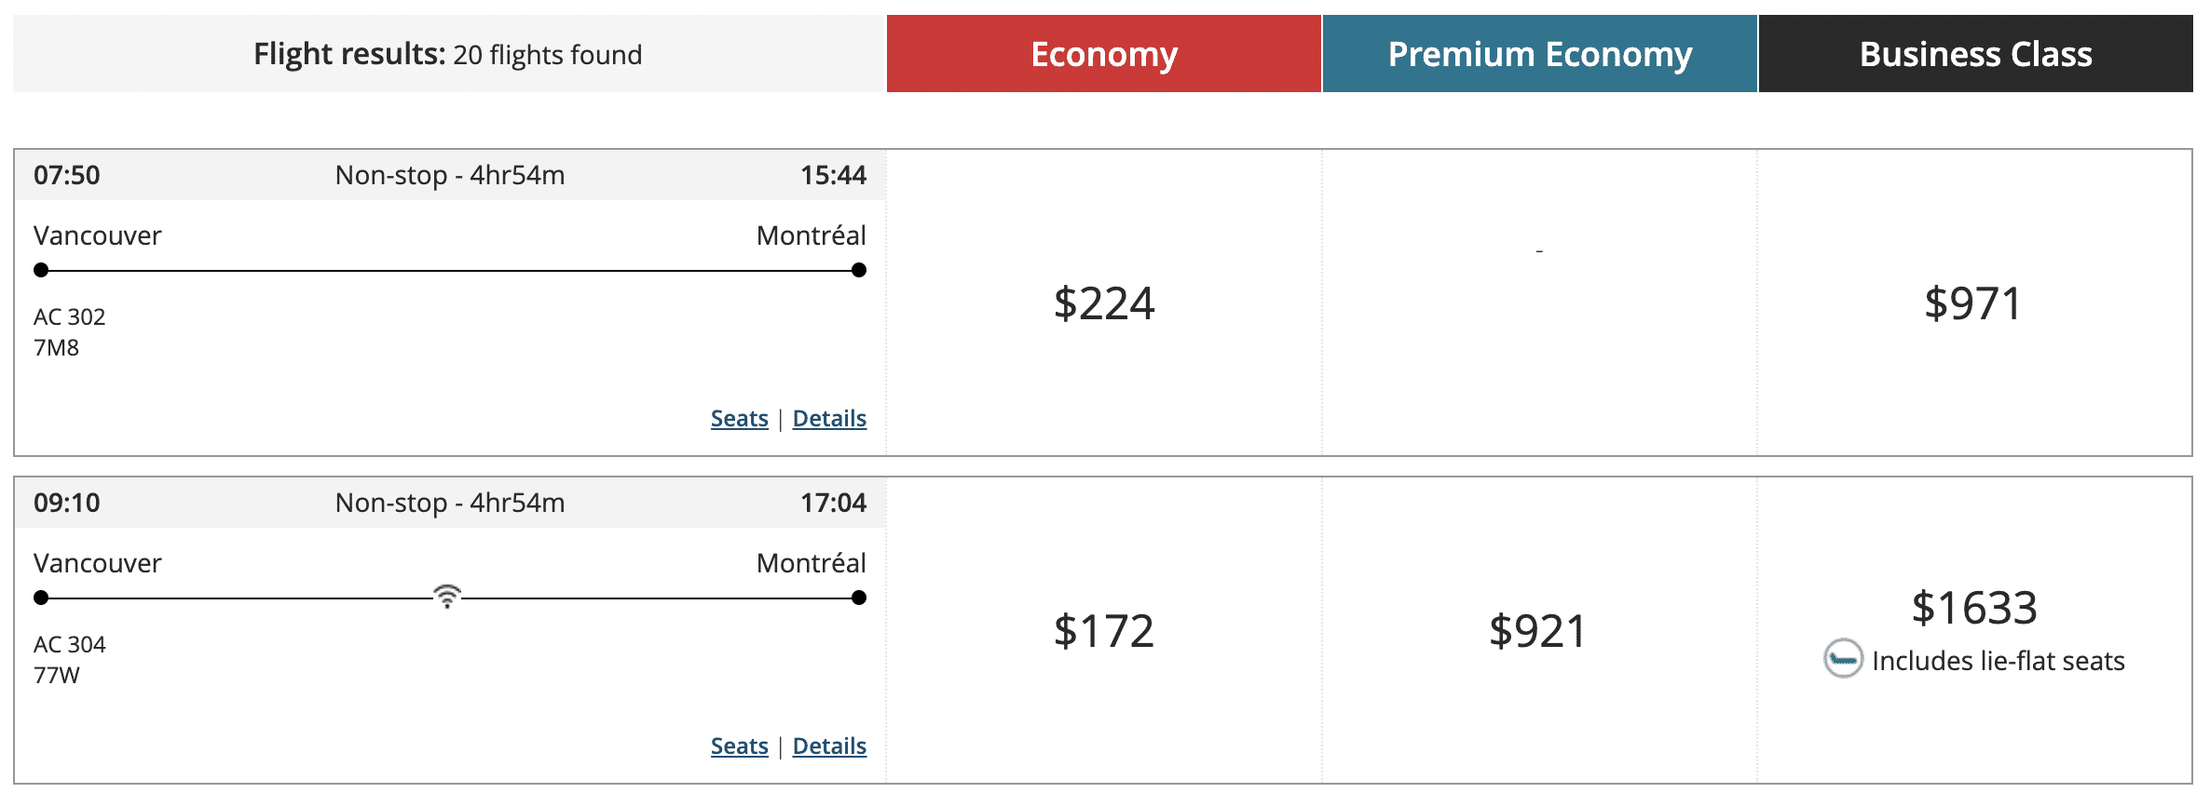Select the Premium Economy column tab

point(1539,54)
